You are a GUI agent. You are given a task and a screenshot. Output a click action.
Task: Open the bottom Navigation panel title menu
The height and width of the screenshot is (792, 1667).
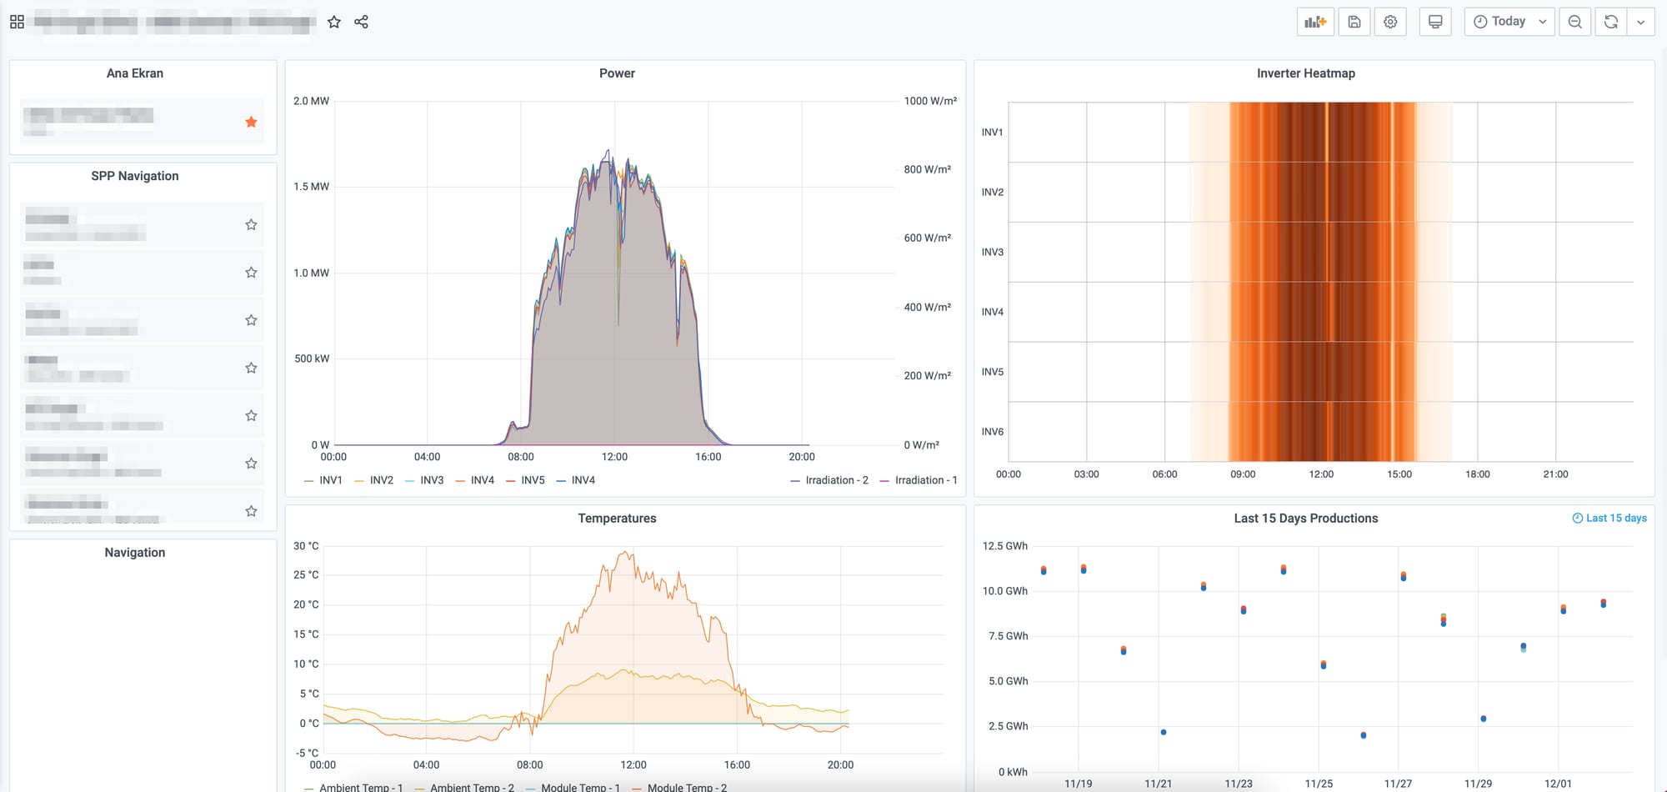(x=135, y=553)
